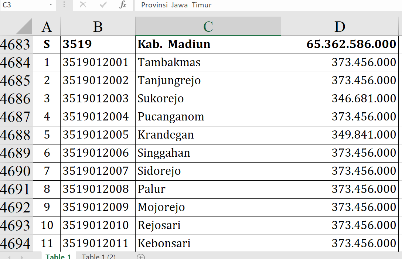Click the Enter checkmark icon in formula bar

click(103, 5)
